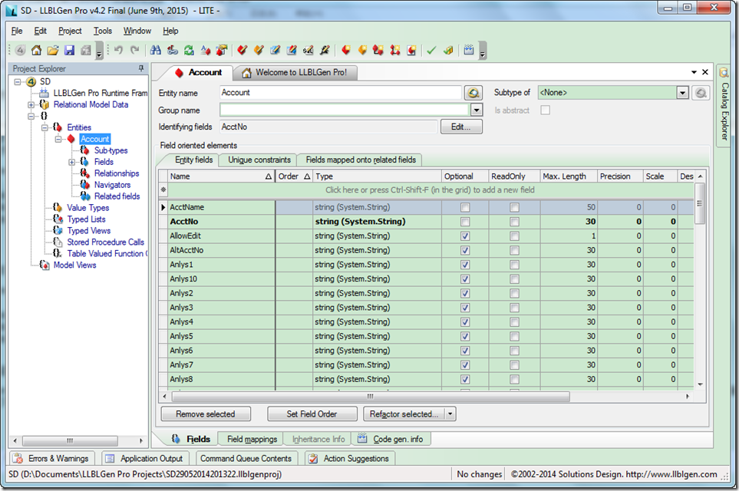The height and width of the screenshot is (491, 739).
Task: Toggle ReadOnly checkbox for Anlys5 row
Action: (514, 337)
